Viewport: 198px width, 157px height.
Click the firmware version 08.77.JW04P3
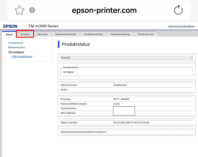[x=121, y=99]
